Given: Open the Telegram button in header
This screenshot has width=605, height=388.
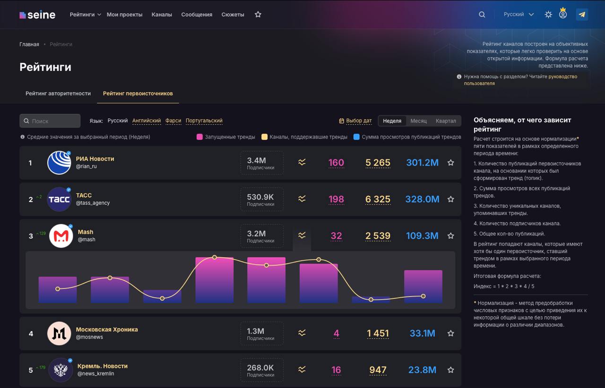Looking at the screenshot, I should click(582, 15).
